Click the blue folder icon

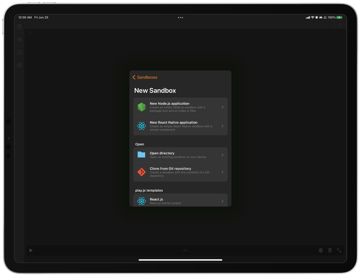coord(141,155)
